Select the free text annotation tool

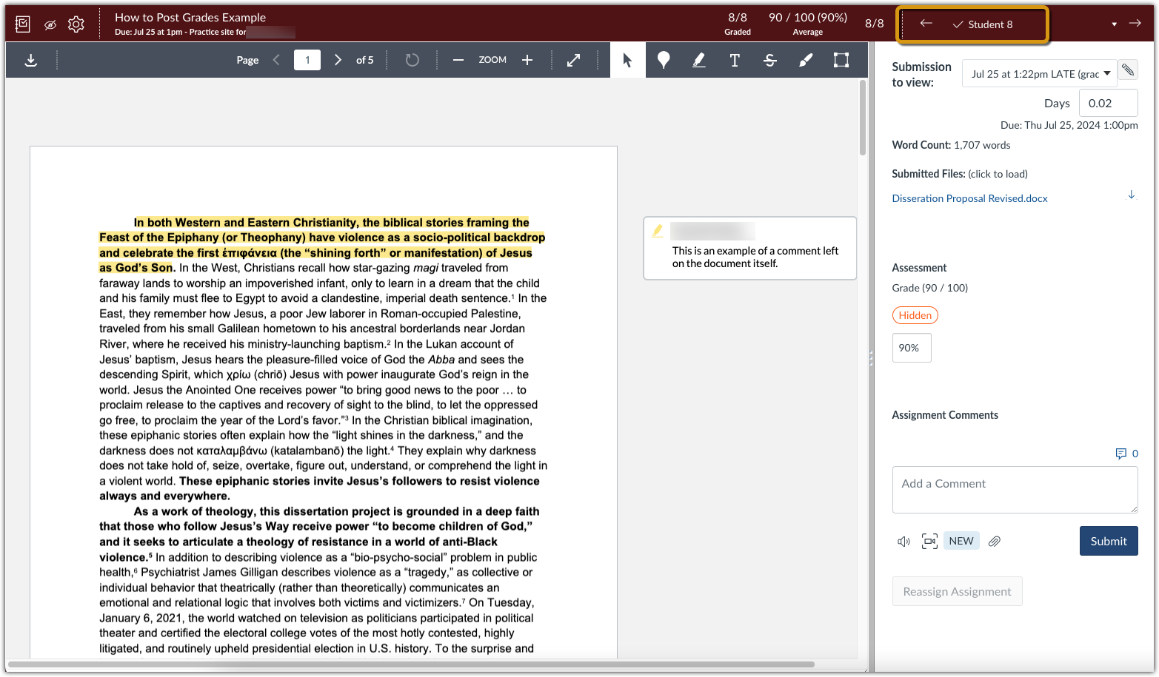click(x=735, y=60)
